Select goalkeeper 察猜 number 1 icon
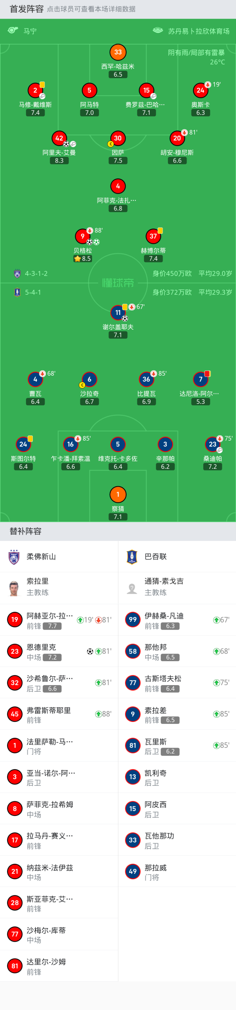Screen dimensions: 236x1010 point(118,494)
